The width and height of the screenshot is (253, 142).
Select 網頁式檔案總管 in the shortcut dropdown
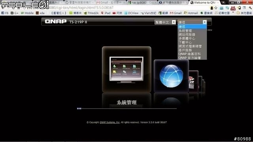coord(192,46)
